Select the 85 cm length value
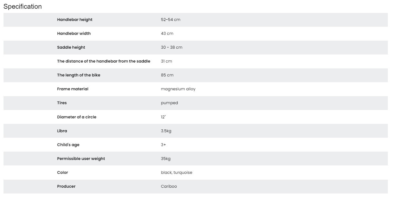Viewport: 393px width, 199px height. point(167,75)
